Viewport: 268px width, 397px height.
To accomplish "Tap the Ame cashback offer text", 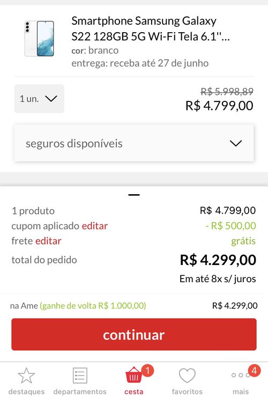I will pos(93,306).
